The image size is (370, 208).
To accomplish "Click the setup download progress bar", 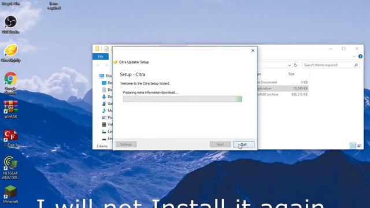I will tap(183, 99).
